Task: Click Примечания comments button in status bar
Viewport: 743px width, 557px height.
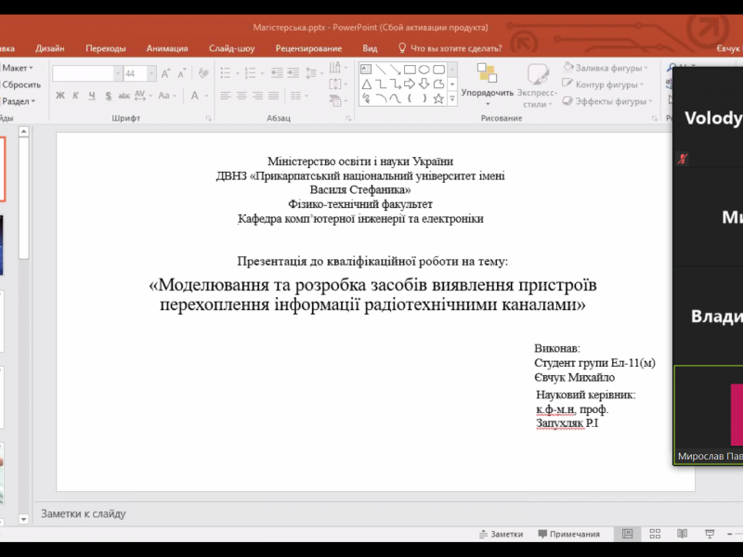Action: (x=567, y=534)
